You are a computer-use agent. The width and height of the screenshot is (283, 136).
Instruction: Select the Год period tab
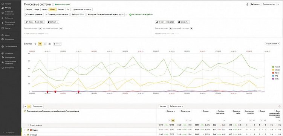(68, 9)
